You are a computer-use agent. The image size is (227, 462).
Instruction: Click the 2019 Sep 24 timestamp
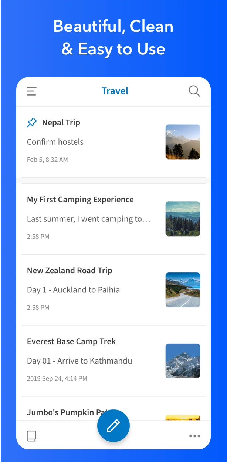(x=57, y=378)
